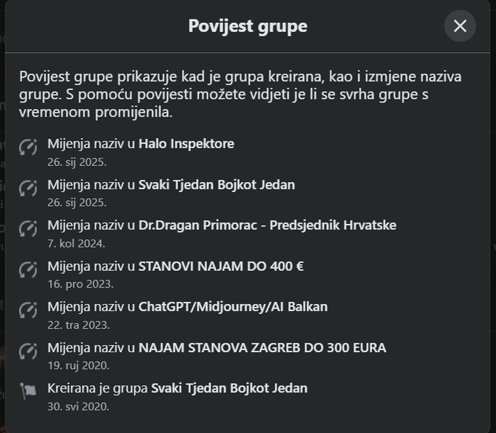Click the Svaki Tjedan Bojkot Jedan creation name
This screenshot has height=433, width=496.
230,388
